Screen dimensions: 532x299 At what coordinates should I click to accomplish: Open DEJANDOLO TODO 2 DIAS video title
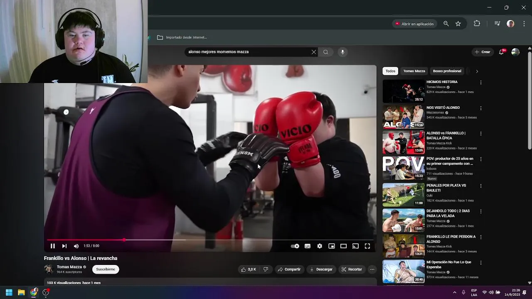pos(448,213)
